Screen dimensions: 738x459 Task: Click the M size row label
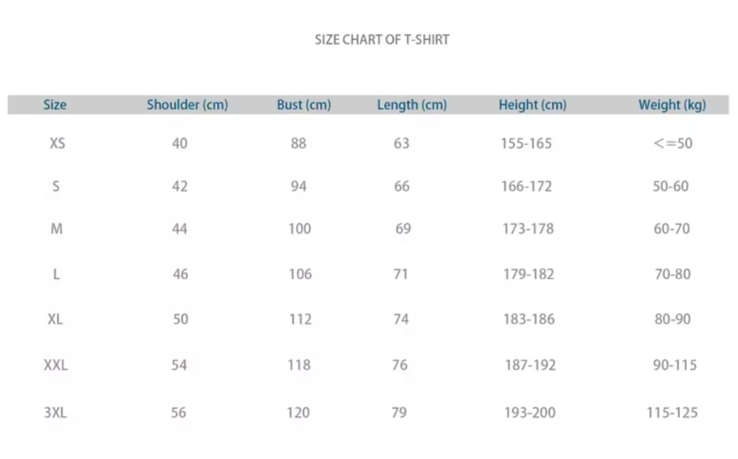(x=57, y=229)
